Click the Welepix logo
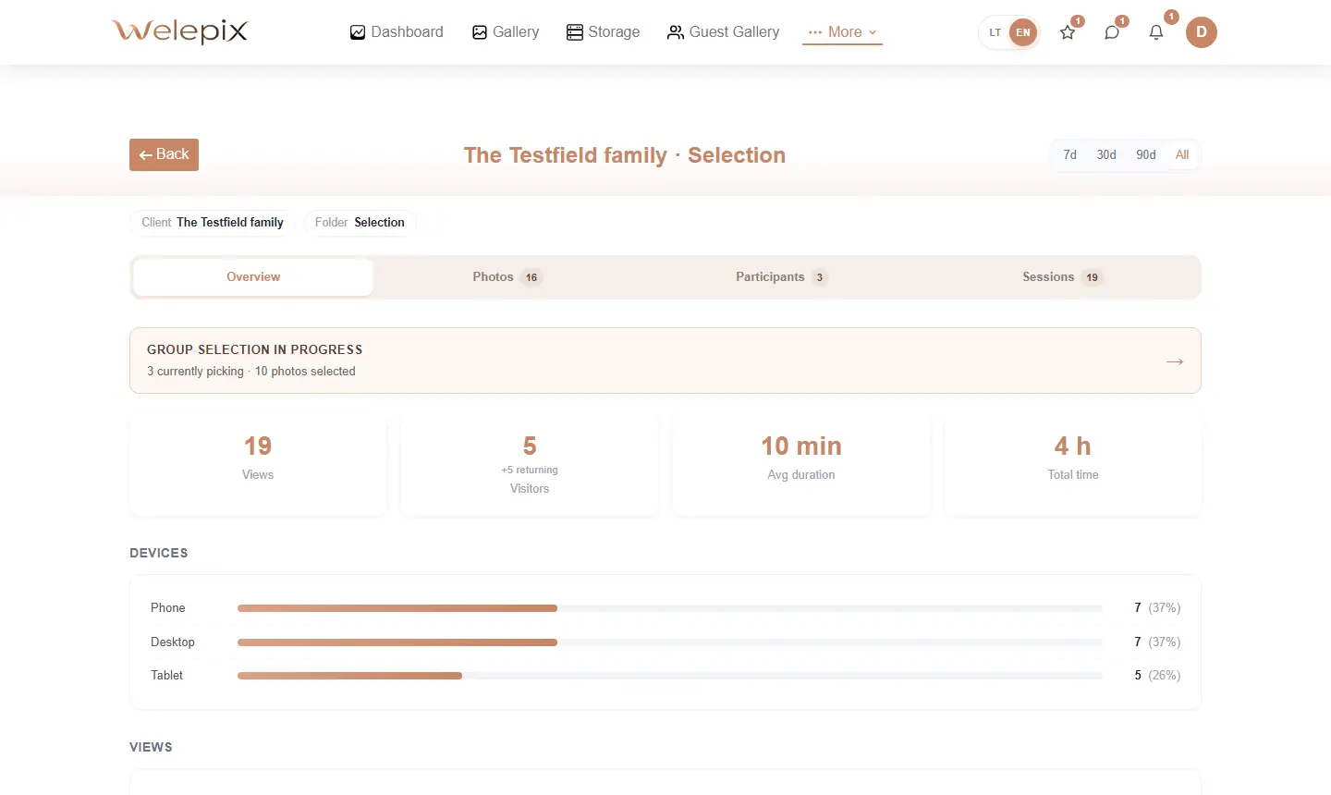This screenshot has width=1331, height=795. click(x=180, y=31)
